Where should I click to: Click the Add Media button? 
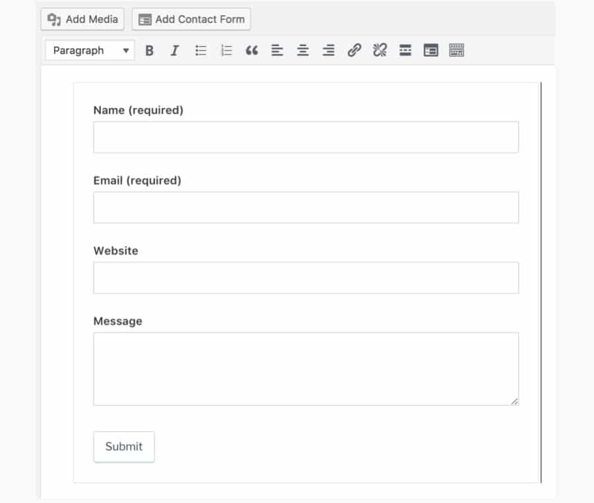81,19
